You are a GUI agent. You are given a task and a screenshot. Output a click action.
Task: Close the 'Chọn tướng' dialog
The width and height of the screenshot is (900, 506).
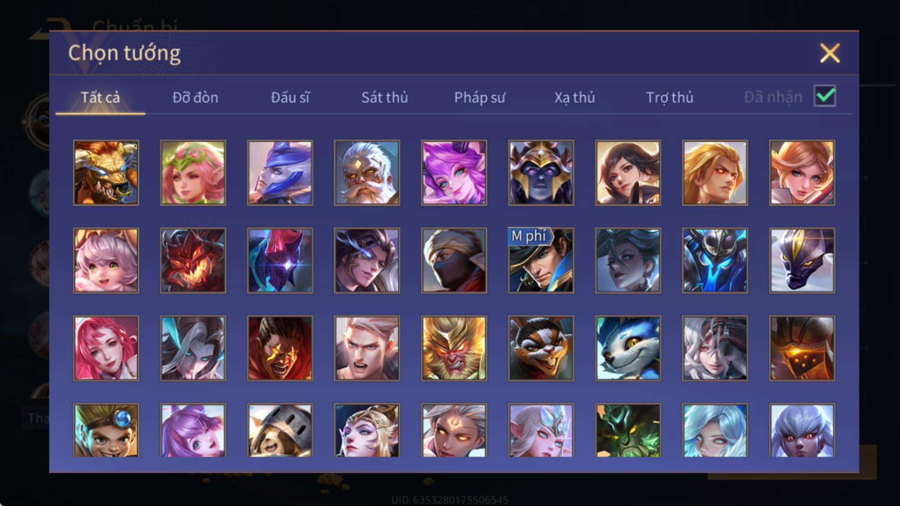830,53
